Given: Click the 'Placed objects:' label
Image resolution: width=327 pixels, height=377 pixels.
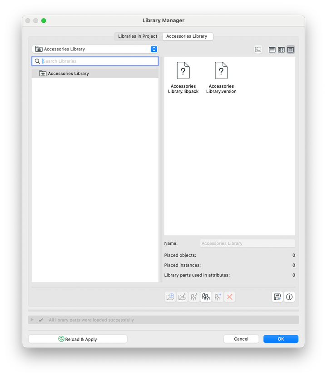Looking at the screenshot, I should (180, 255).
